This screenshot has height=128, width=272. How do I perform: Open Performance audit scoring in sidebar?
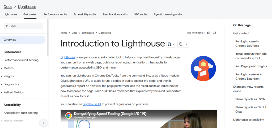coord(21,60)
